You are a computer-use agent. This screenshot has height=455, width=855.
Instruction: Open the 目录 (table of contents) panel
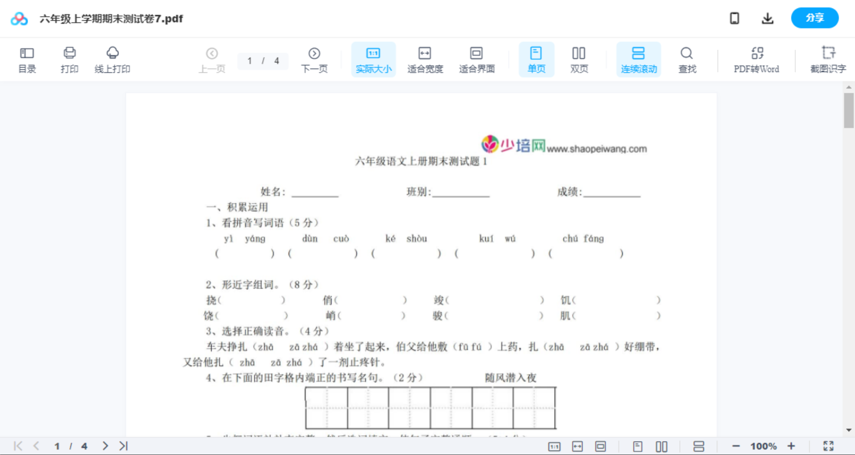pyautogui.click(x=27, y=59)
